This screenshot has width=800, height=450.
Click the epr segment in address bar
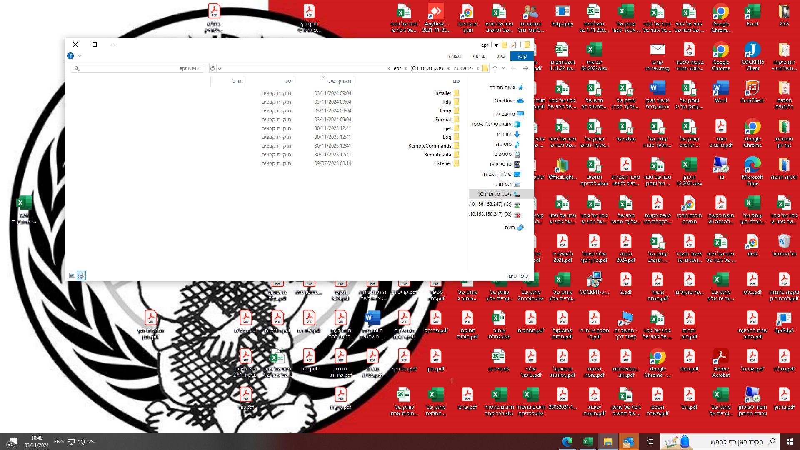coord(397,68)
